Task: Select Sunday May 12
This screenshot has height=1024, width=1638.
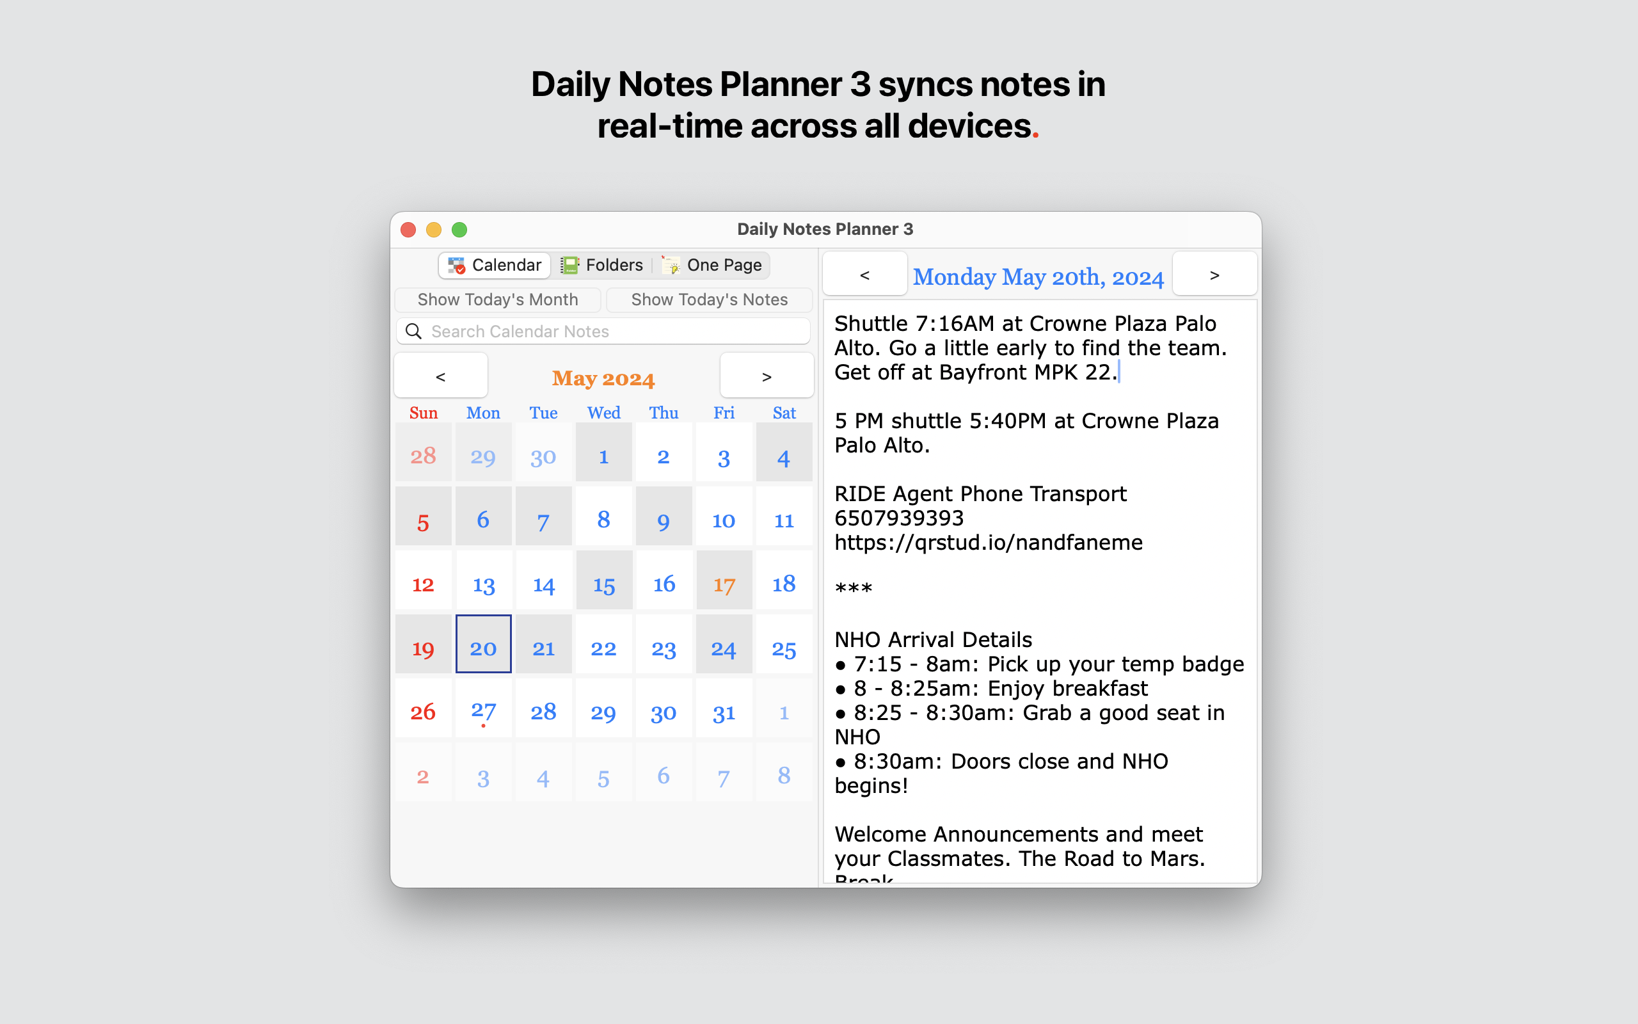Action: coord(423,580)
